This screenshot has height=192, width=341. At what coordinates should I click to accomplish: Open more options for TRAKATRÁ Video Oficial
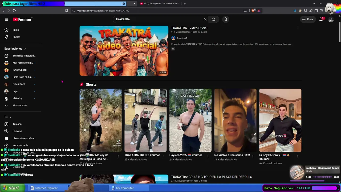[298, 27]
